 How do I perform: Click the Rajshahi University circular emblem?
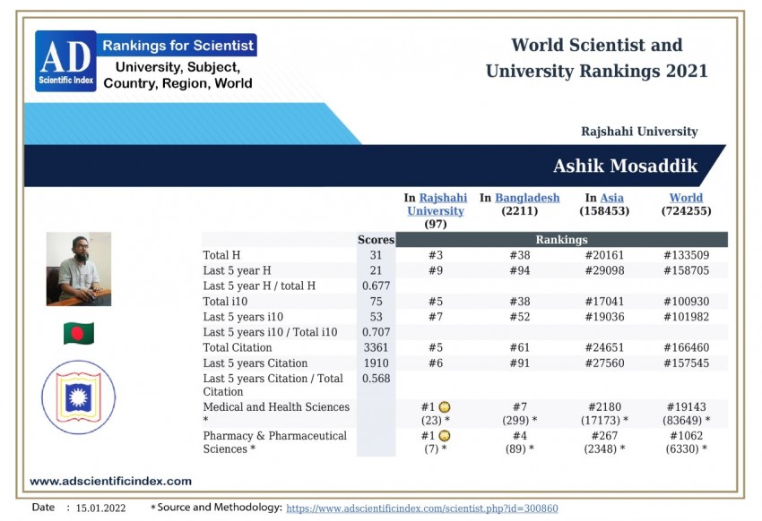pyautogui.click(x=79, y=397)
